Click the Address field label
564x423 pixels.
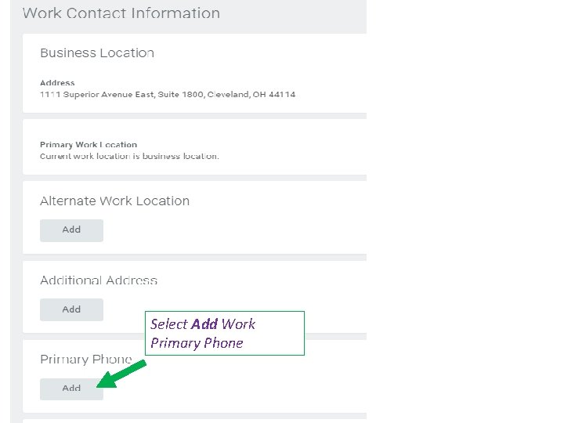pyautogui.click(x=57, y=82)
